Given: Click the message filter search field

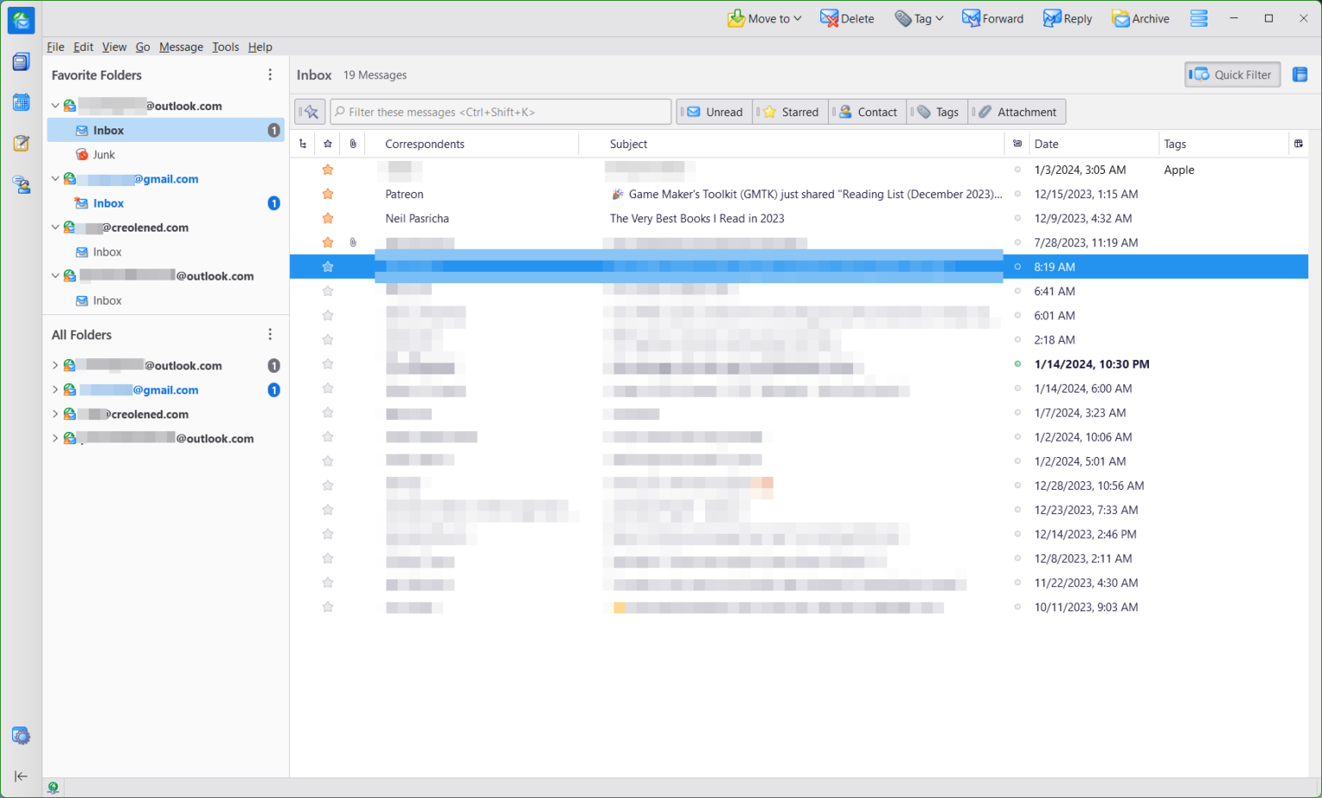Looking at the screenshot, I should point(501,112).
